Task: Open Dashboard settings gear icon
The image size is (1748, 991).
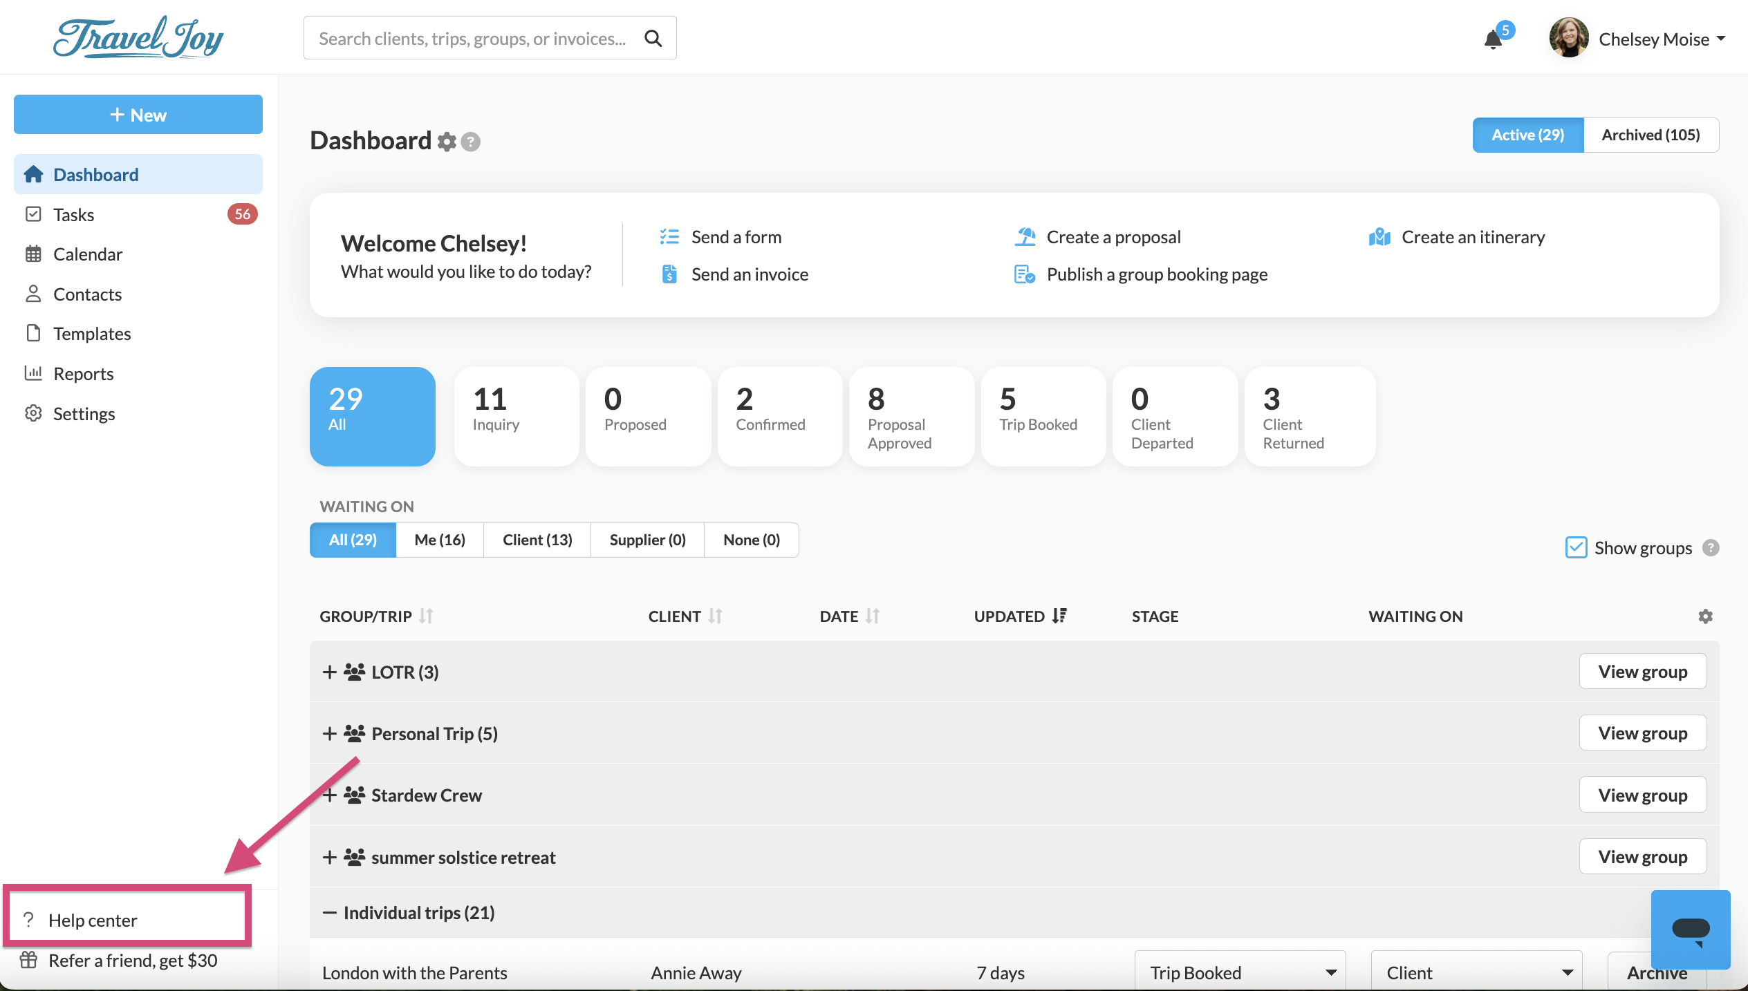Action: (x=447, y=142)
